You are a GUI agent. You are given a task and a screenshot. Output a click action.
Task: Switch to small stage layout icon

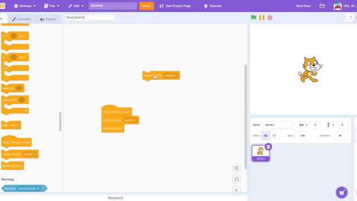click(350, 17)
